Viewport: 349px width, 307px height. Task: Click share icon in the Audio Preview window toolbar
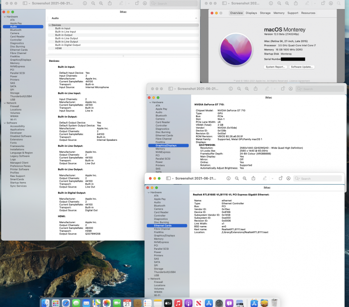tap(110, 3)
